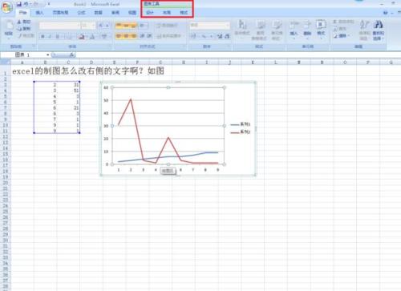Click the font color A button
401x291 pixels.
(x=92, y=37)
